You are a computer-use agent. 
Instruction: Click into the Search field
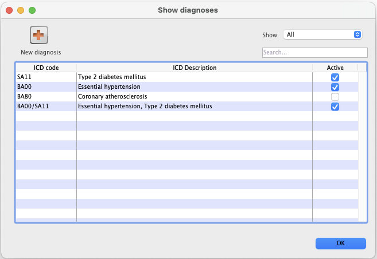click(x=314, y=53)
